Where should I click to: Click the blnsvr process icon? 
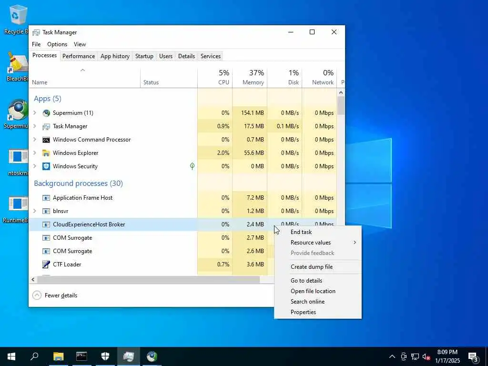[46, 211]
